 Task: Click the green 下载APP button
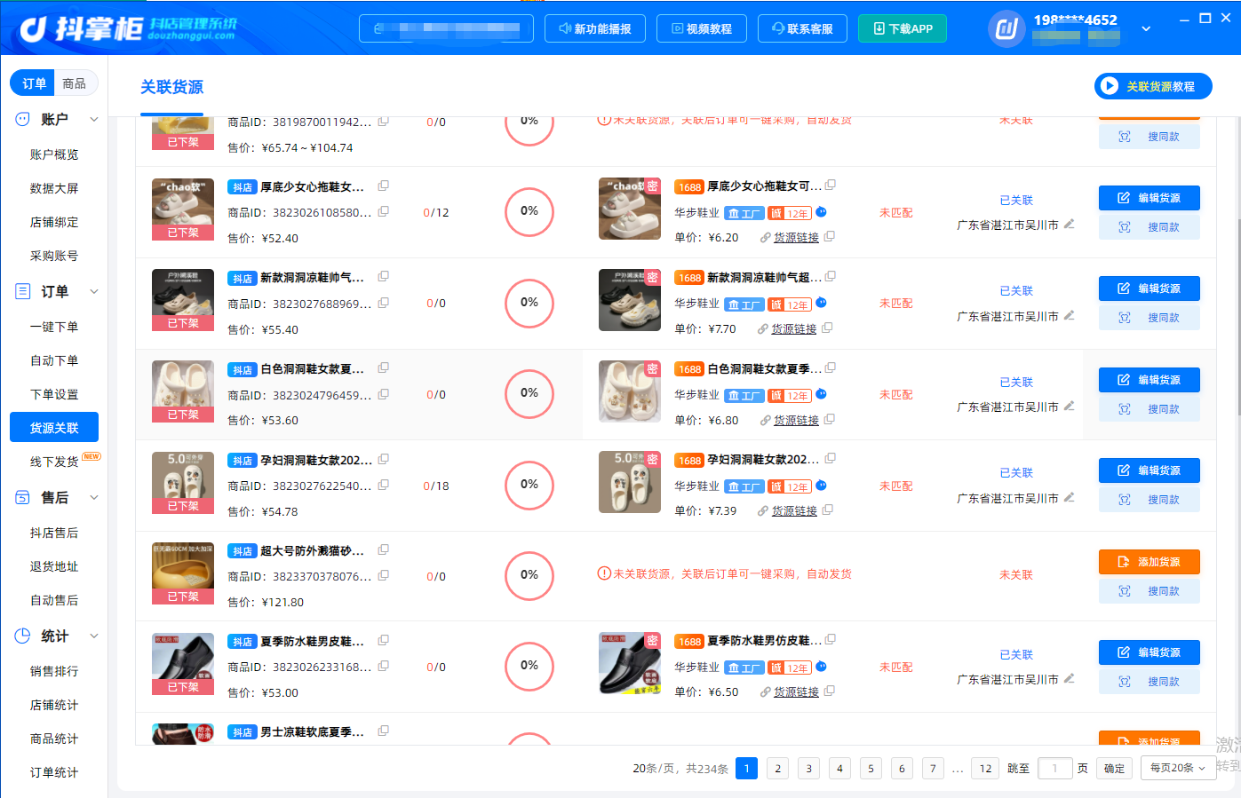903,28
